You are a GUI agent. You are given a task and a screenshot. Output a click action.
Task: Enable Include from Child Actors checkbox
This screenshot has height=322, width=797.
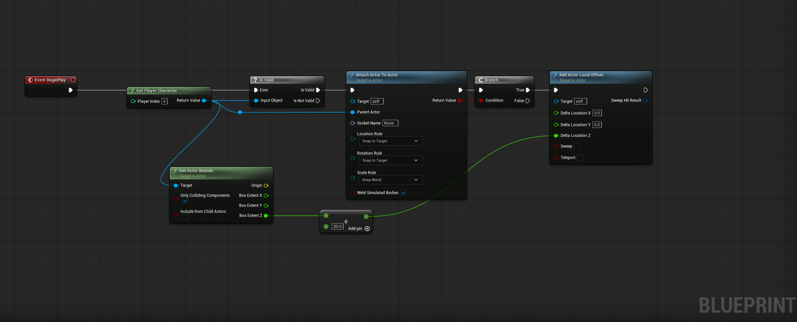pos(185,217)
